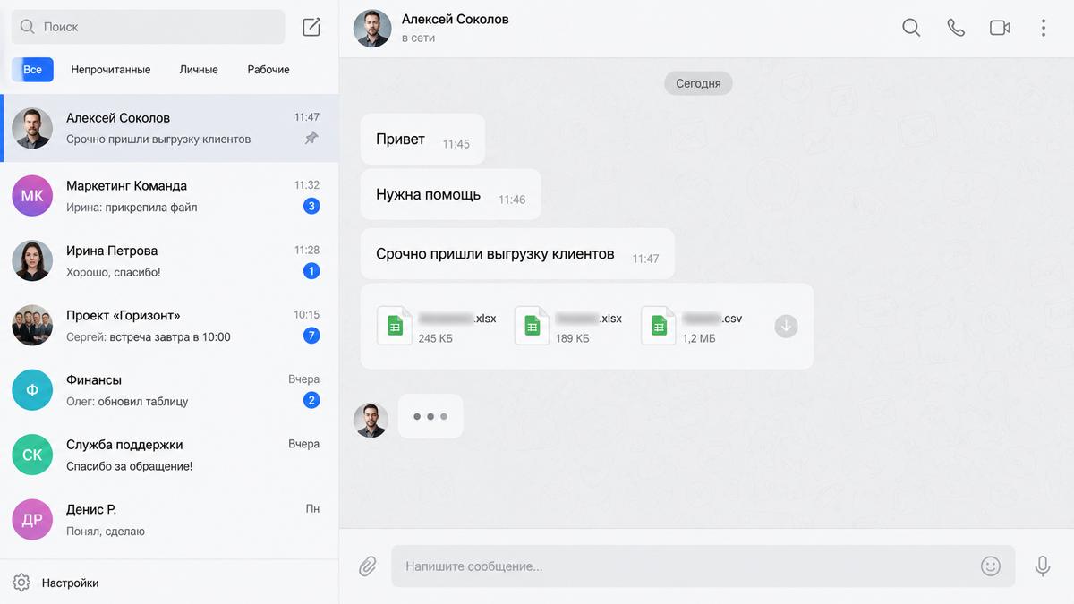Click Алексей Соколов avatar in chat header
This screenshot has height=604, width=1074.
(372, 28)
